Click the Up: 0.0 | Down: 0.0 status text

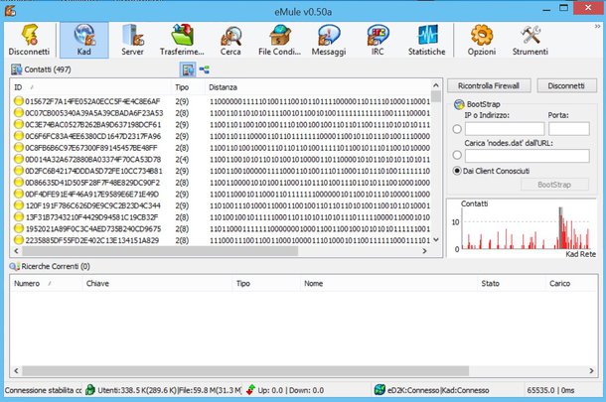tap(291, 390)
